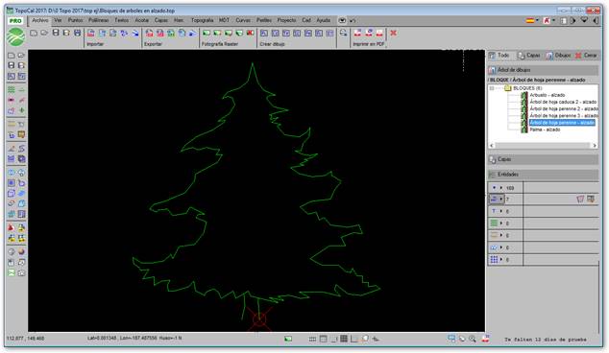This screenshot has height=353, width=609.
Task: Collapse the BLOQUES tree node
Action: tap(492, 88)
